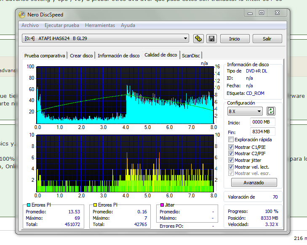The image size is (307, 245).
Task: Click the options/settings tools icon
Action: click(x=198, y=39)
